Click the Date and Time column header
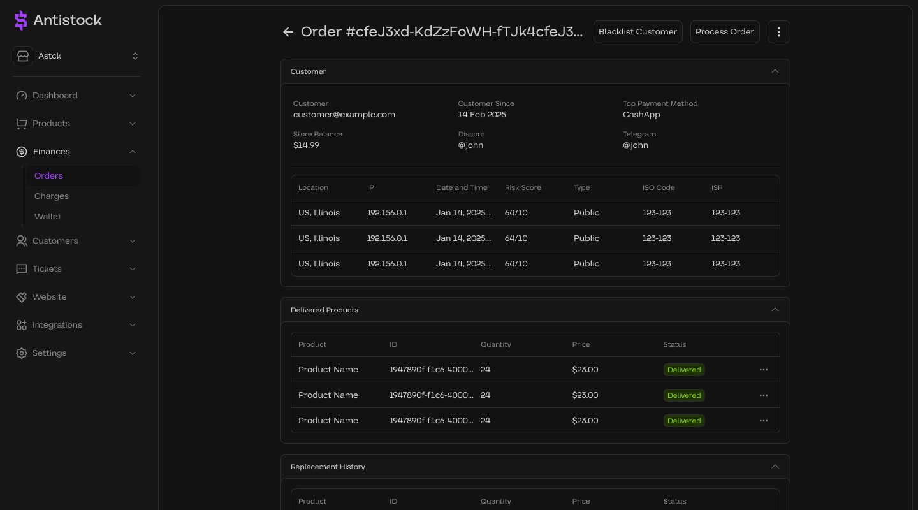 (x=462, y=188)
